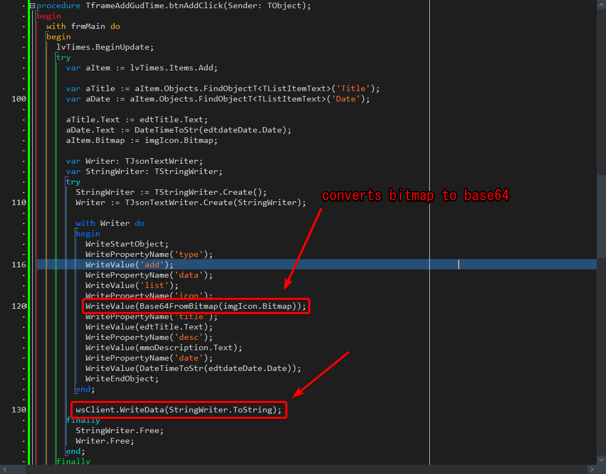
Task: Click line number 120 in the gutter
Action: point(19,306)
